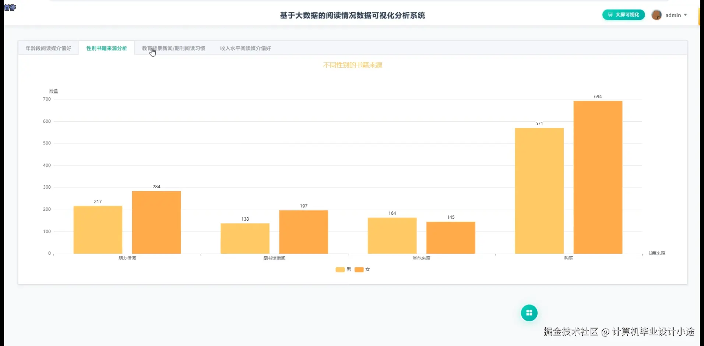Open the 教育背景新闻/期刊阅读习惯 tab
Screen dimensions: 704x346
(173, 48)
